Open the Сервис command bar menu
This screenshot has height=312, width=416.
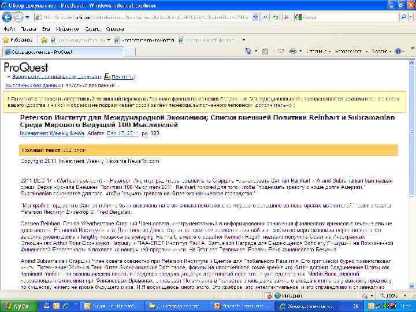tap(381, 51)
